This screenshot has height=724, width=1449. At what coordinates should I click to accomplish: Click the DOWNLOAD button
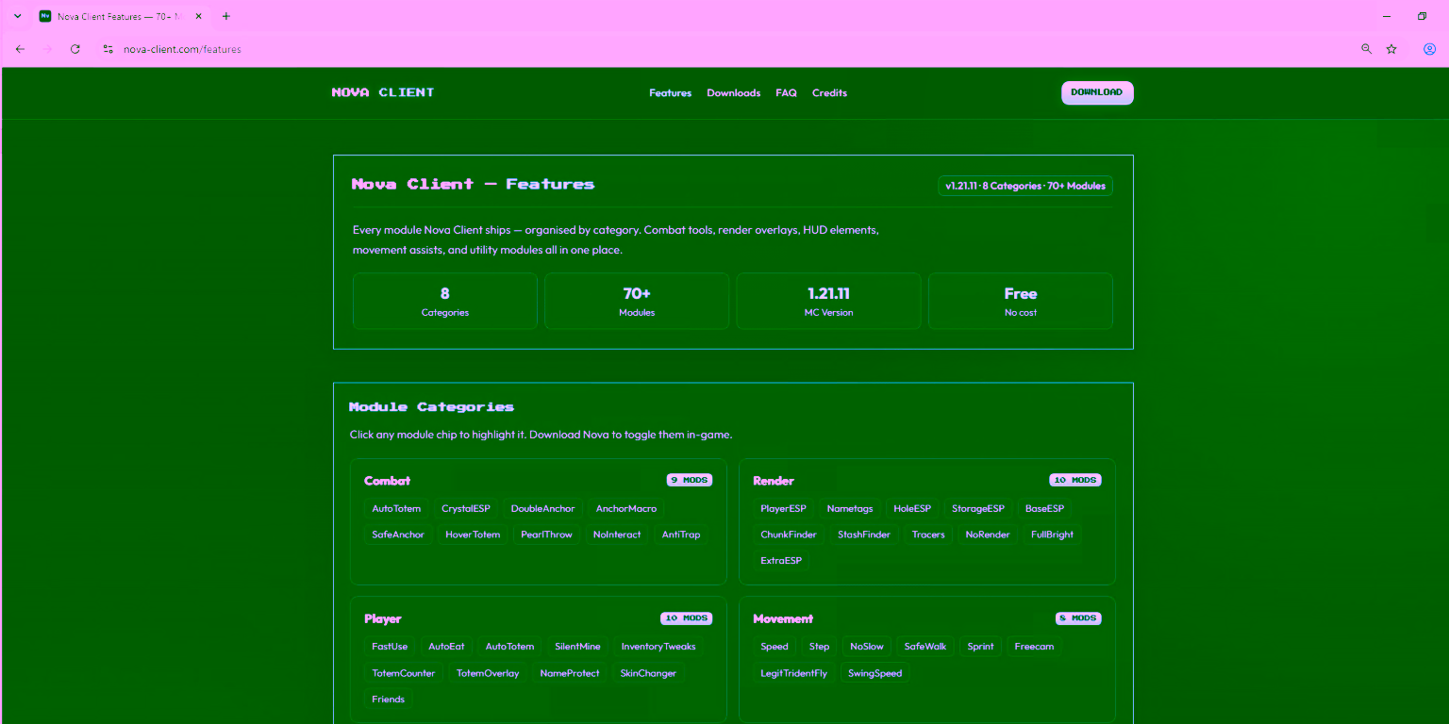(x=1097, y=92)
